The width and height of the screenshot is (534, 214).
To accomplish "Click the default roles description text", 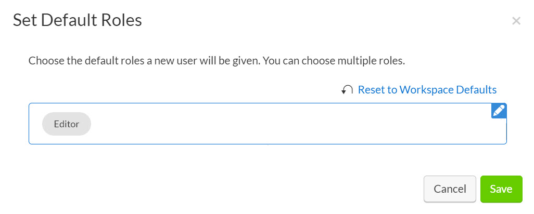I will (x=217, y=61).
